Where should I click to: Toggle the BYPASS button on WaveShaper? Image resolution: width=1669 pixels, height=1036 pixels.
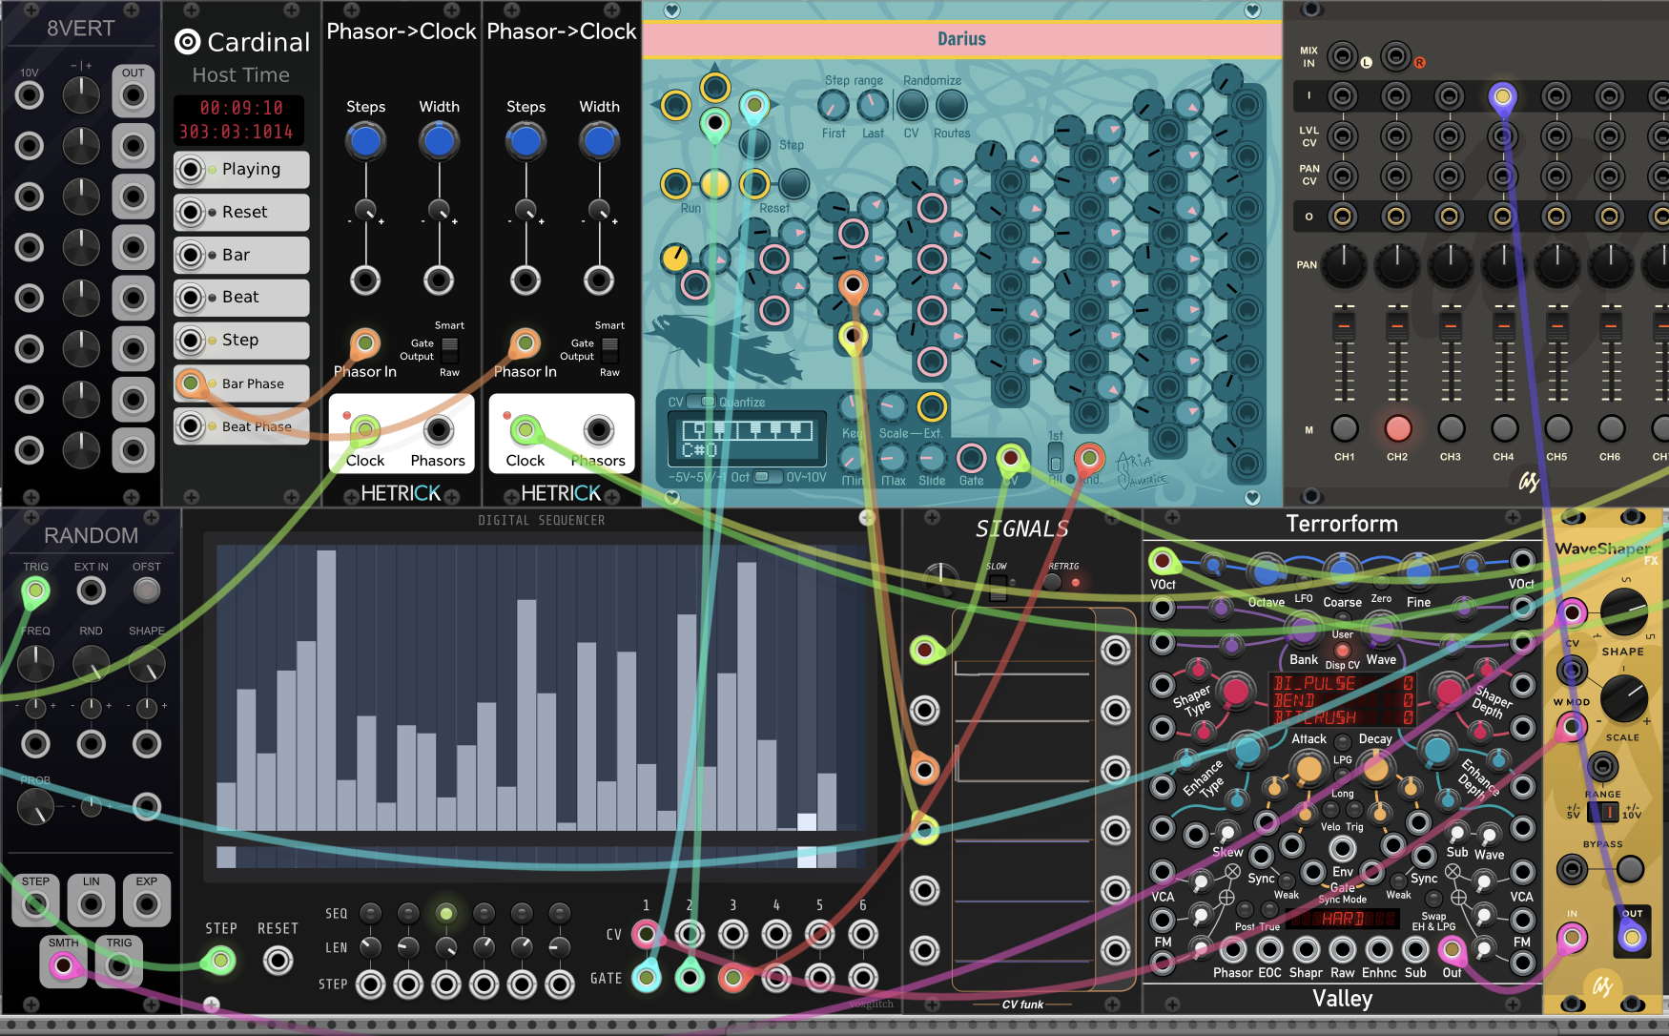[x=1630, y=868]
